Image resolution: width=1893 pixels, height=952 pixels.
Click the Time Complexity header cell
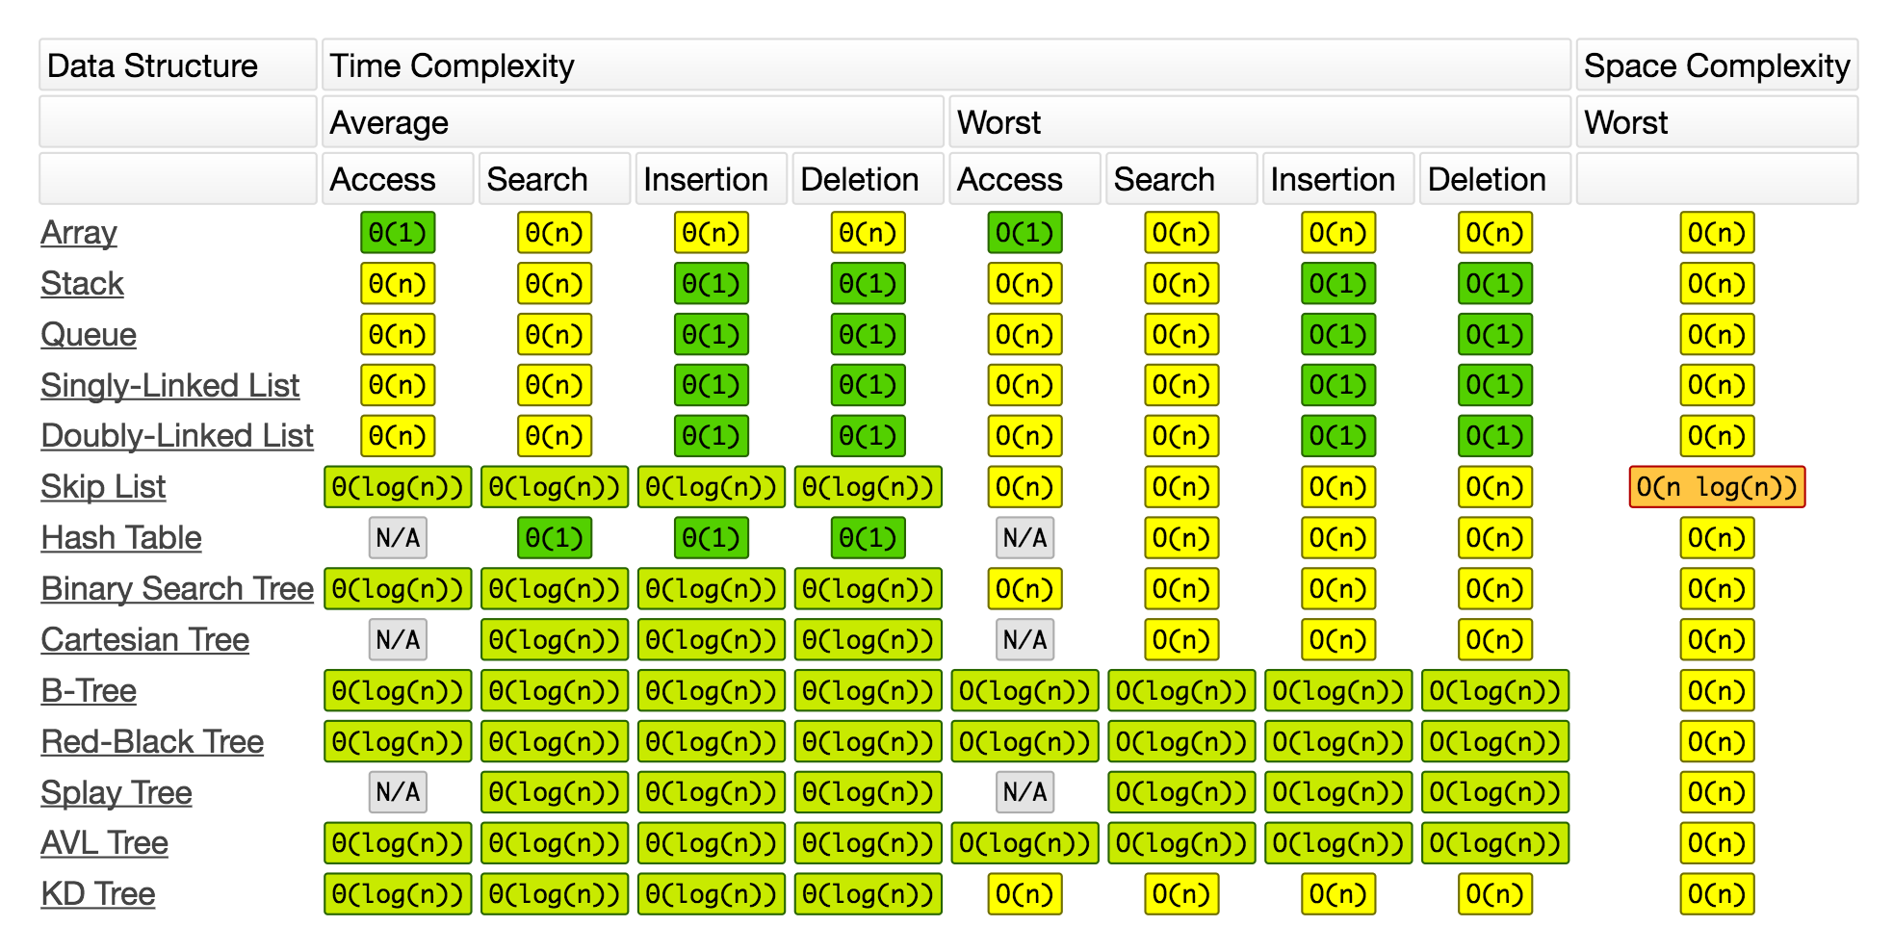tap(946, 65)
